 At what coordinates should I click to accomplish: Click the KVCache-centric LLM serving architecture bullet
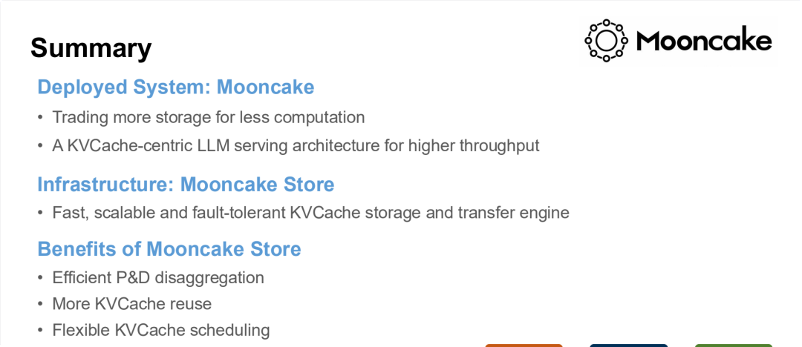296,146
